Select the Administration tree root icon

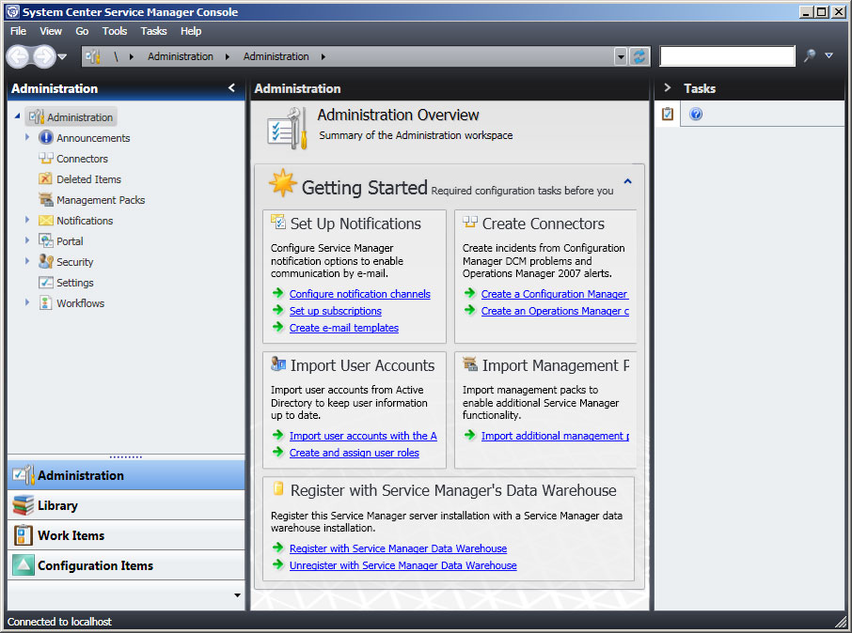point(37,116)
